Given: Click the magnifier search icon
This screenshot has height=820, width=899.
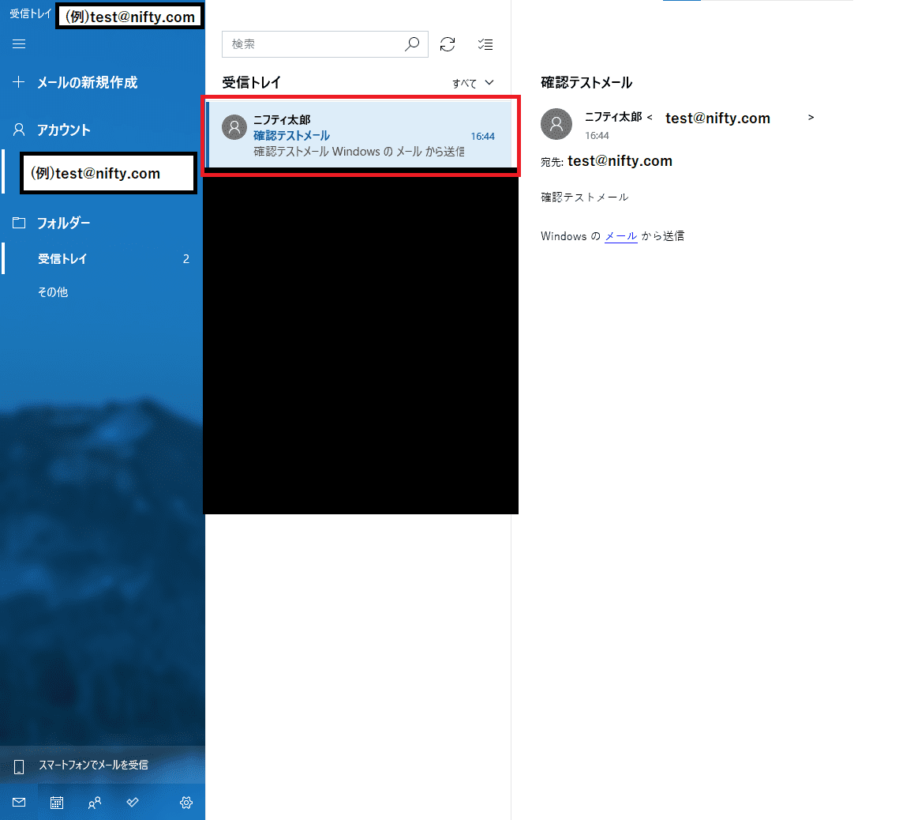Looking at the screenshot, I should (x=412, y=45).
